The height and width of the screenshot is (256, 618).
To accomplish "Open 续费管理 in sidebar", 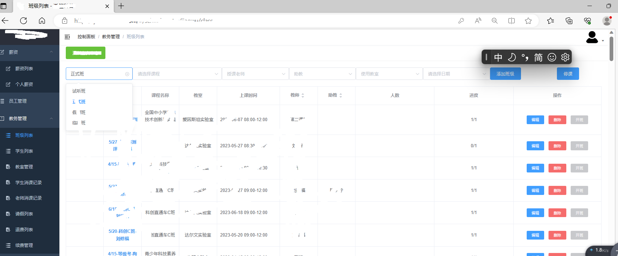I will tap(30, 245).
